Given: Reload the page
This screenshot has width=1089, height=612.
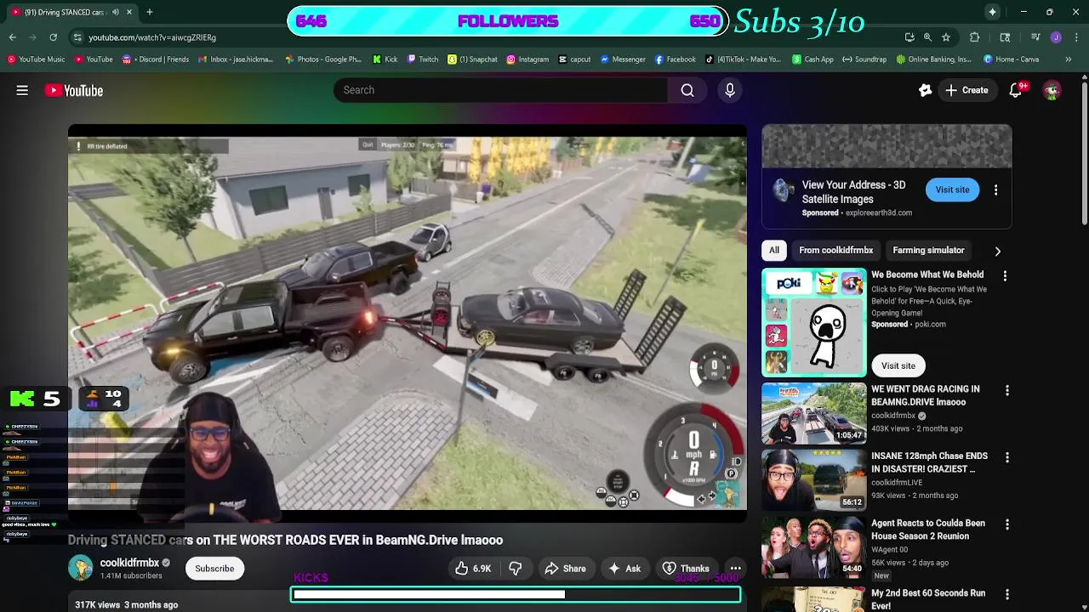Looking at the screenshot, I should pos(53,37).
